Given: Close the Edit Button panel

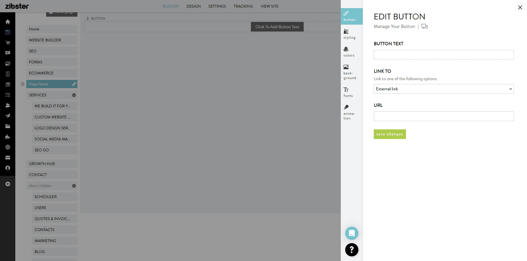Looking at the screenshot, I should pyautogui.click(x=520, y=7).
